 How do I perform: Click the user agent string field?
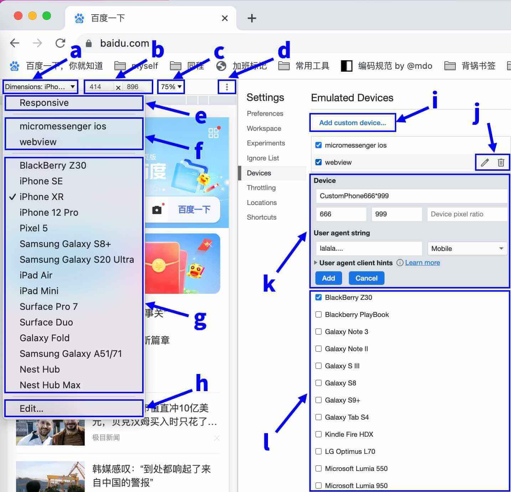click(369, 248)
